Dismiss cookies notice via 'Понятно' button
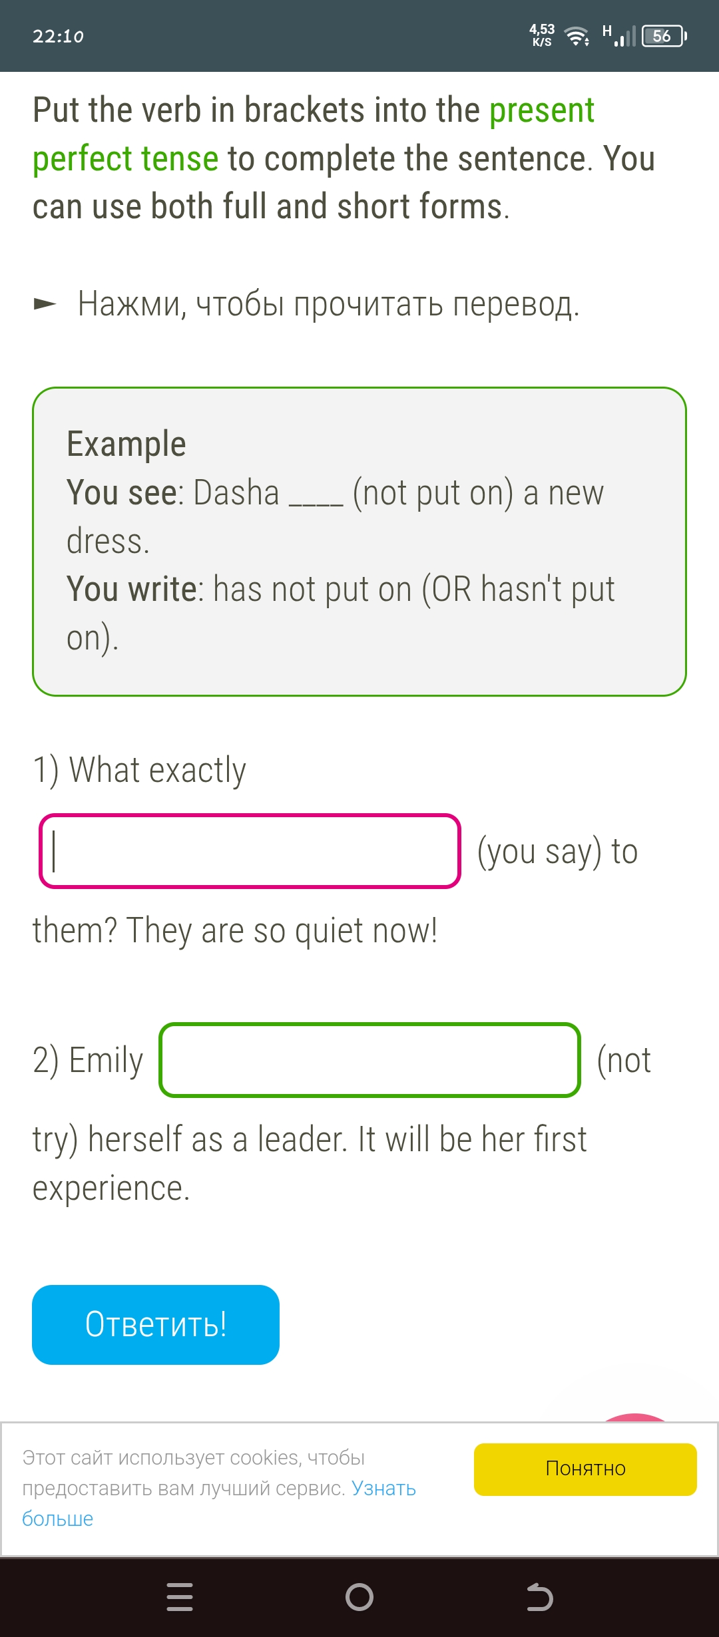 tap(585, 1469)
